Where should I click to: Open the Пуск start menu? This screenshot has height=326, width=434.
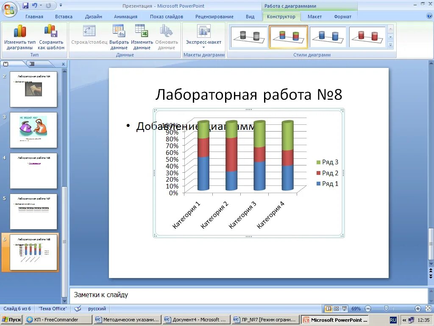11,320
